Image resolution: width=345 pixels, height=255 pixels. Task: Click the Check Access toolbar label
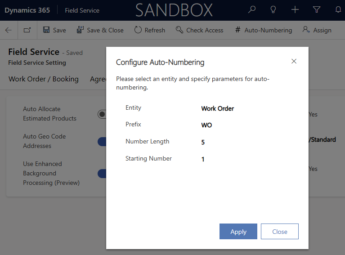point(205,30)
